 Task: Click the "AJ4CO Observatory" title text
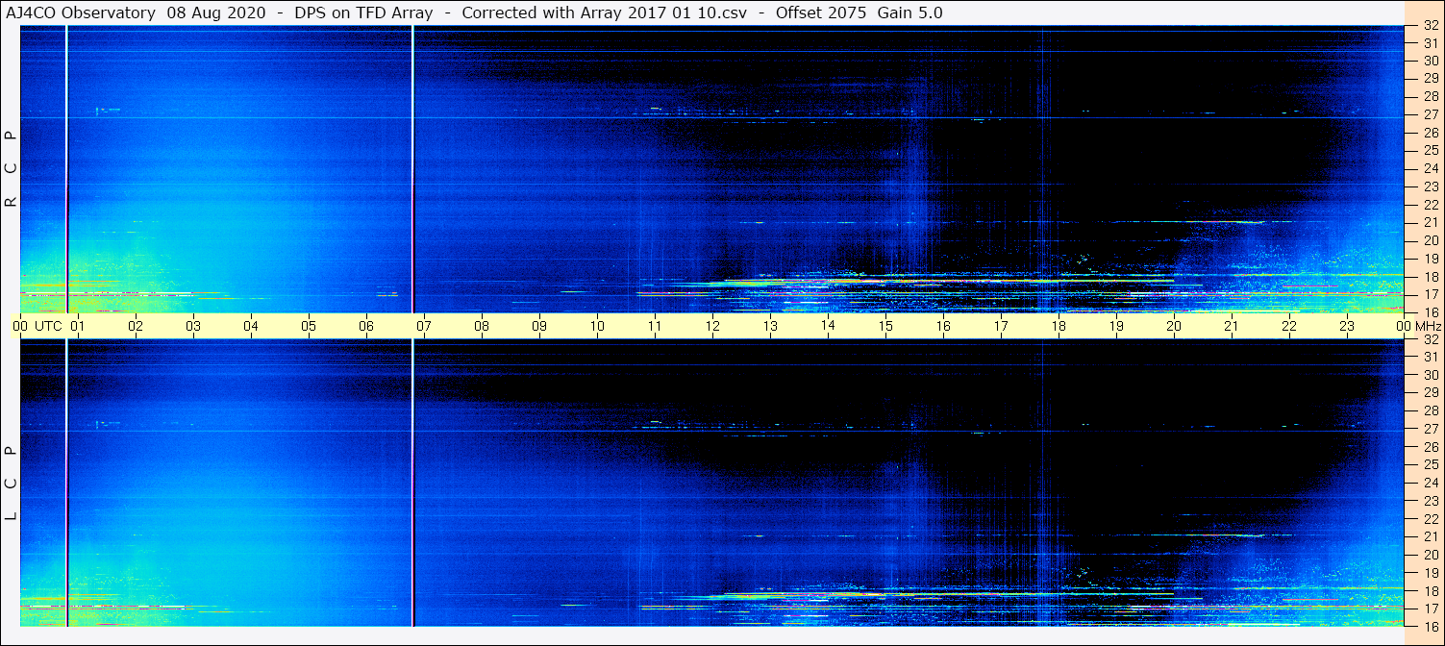pos(81,13)
